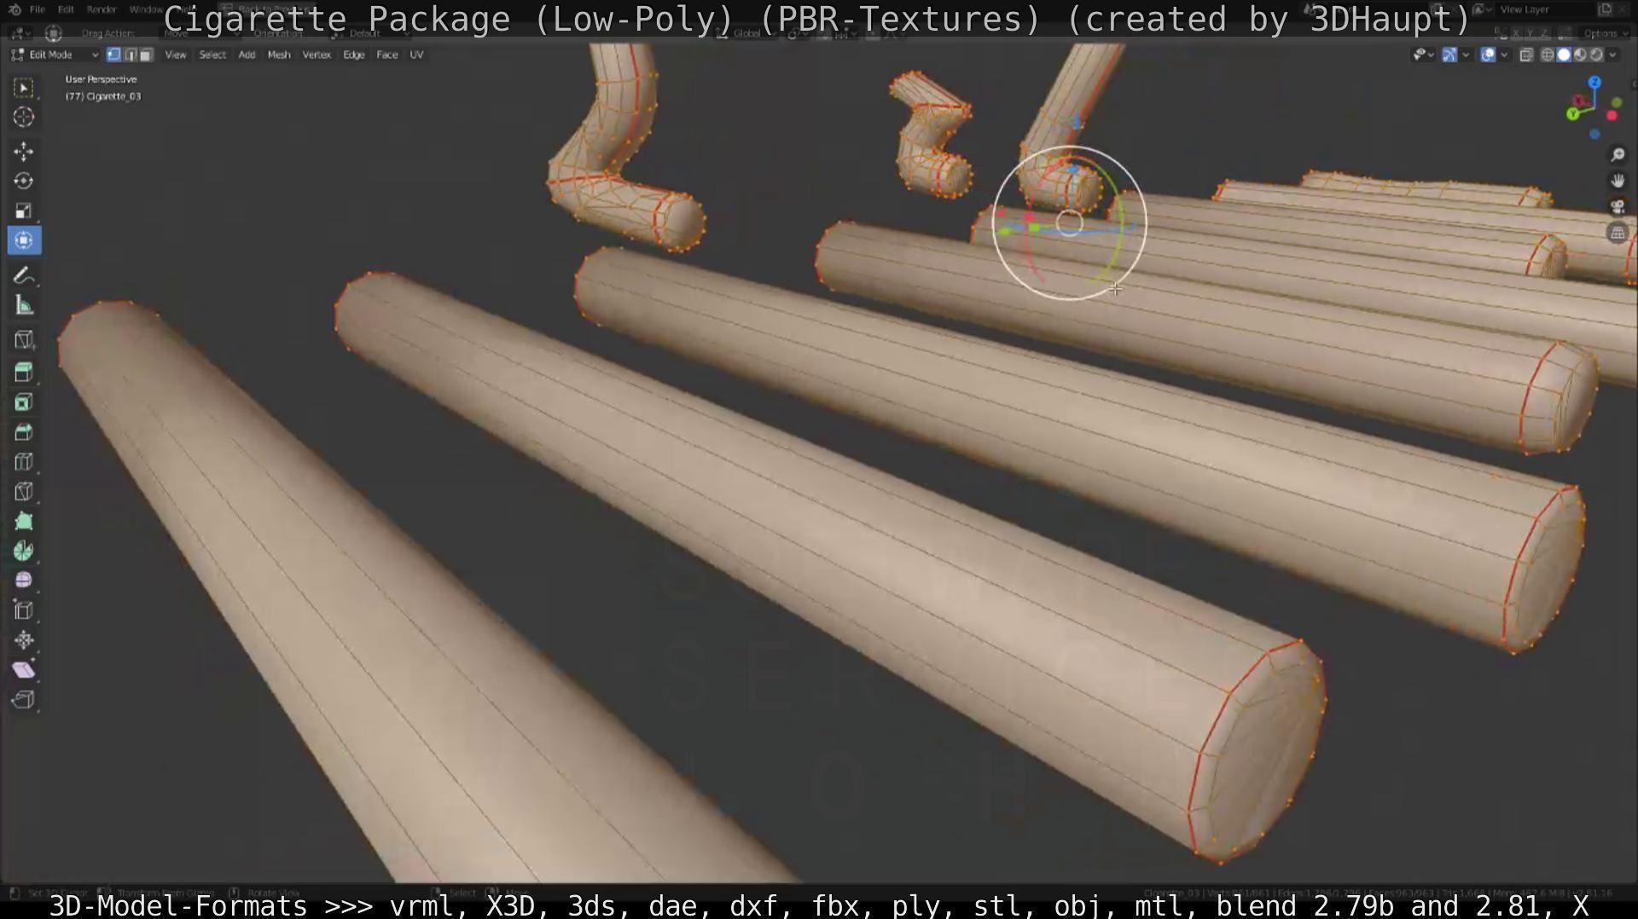Switch to solid viewport shading
Viewport: 1638px width, 919px height.
click(x=1564, y=55)
